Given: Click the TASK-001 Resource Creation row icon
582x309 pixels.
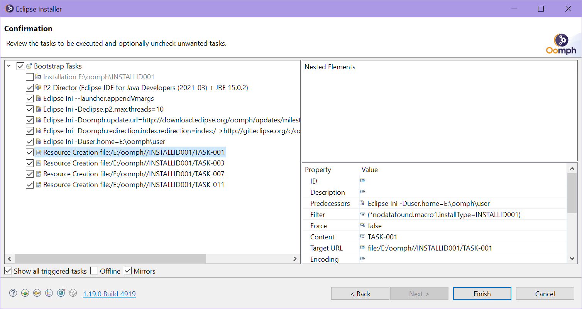Looking at the screenshot, I should 38,152.
